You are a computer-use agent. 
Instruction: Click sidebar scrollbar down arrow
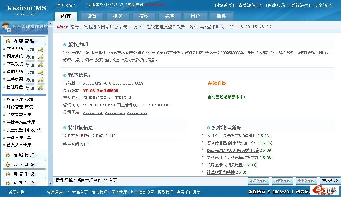51,184
